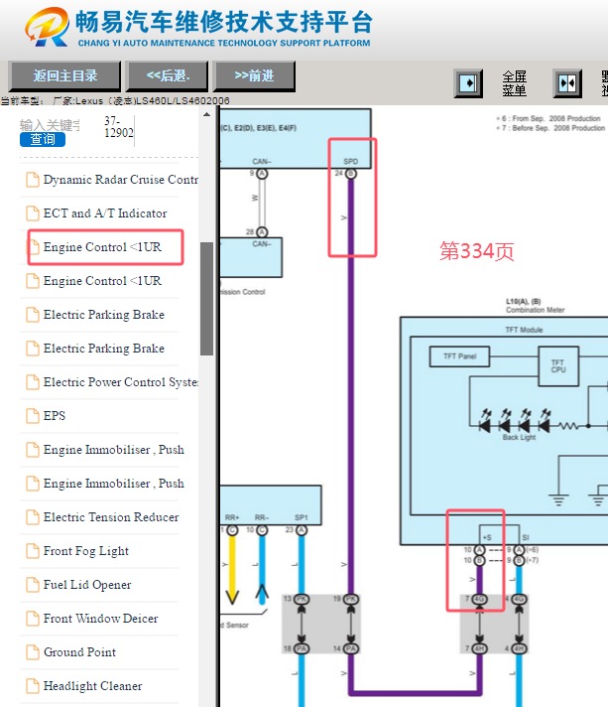Click the 全屏菜单 label
This screenshot has height=707, width=608.
point(515,83)
